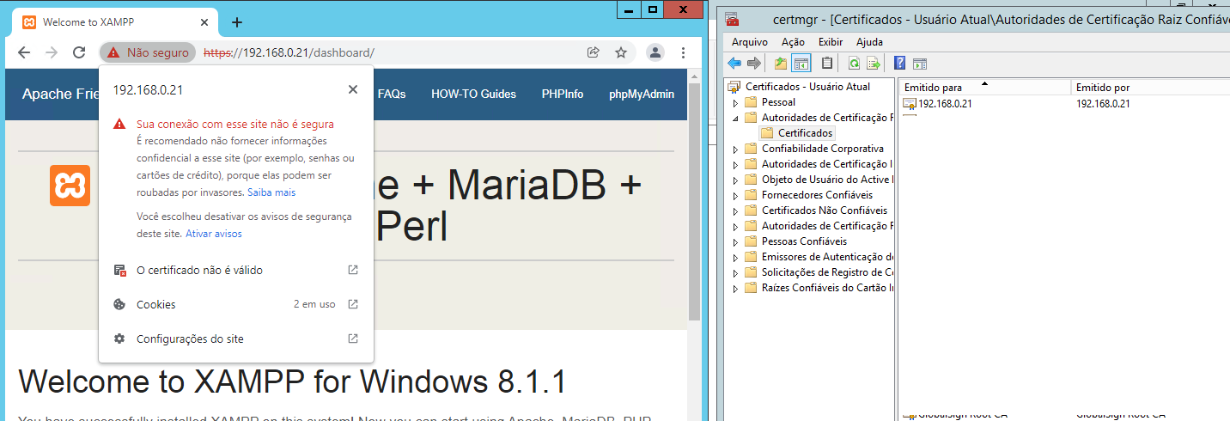
Task: Expand Raízes Confiáveis do Cartão node
Action: click(x=735, y=288)
